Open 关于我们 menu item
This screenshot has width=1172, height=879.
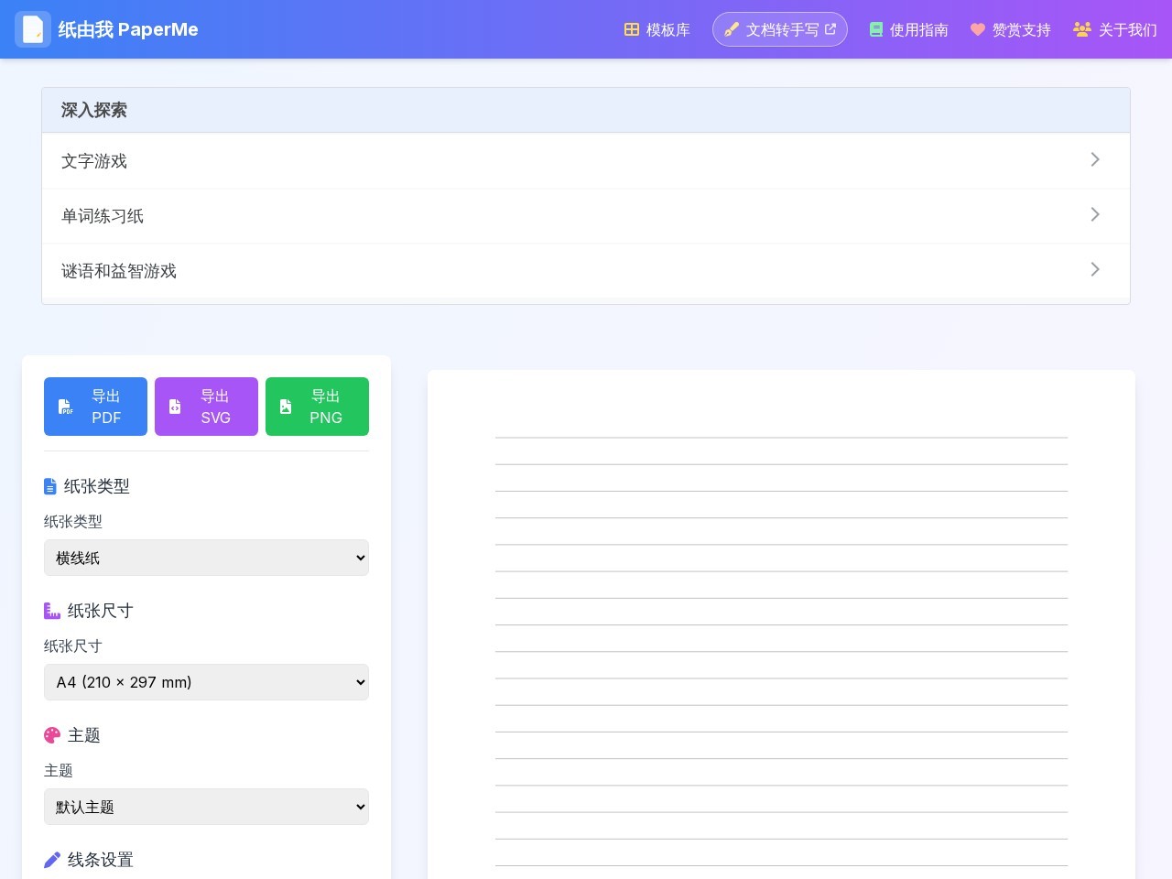point(1115,29)
